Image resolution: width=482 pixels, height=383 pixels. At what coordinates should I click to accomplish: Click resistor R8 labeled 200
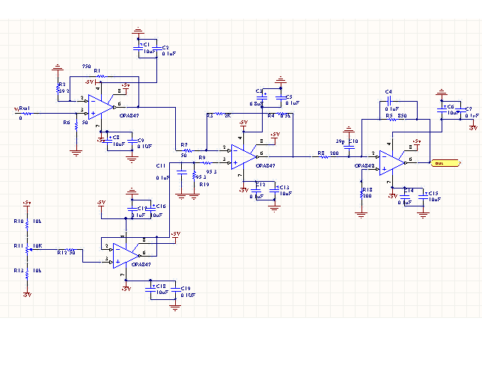pyautogui.click(x=324, y=156)
